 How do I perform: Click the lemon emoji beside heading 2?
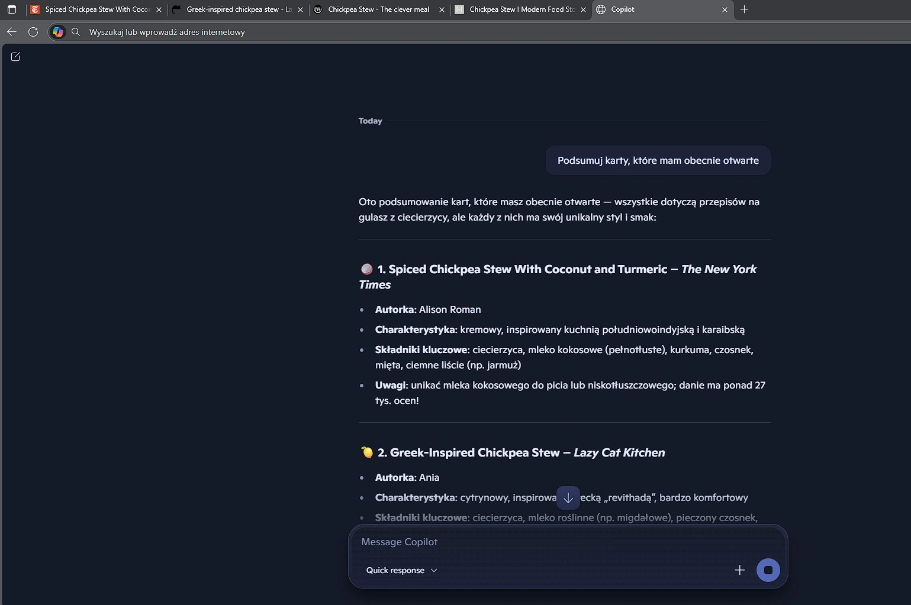pyautogui.click(x=367, y=452)
